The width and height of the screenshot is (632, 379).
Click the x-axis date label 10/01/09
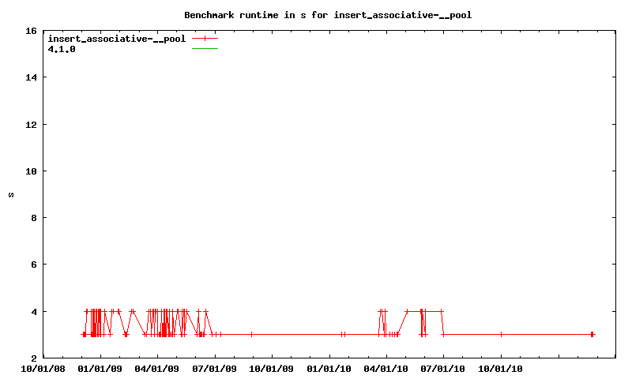(272, 367)
